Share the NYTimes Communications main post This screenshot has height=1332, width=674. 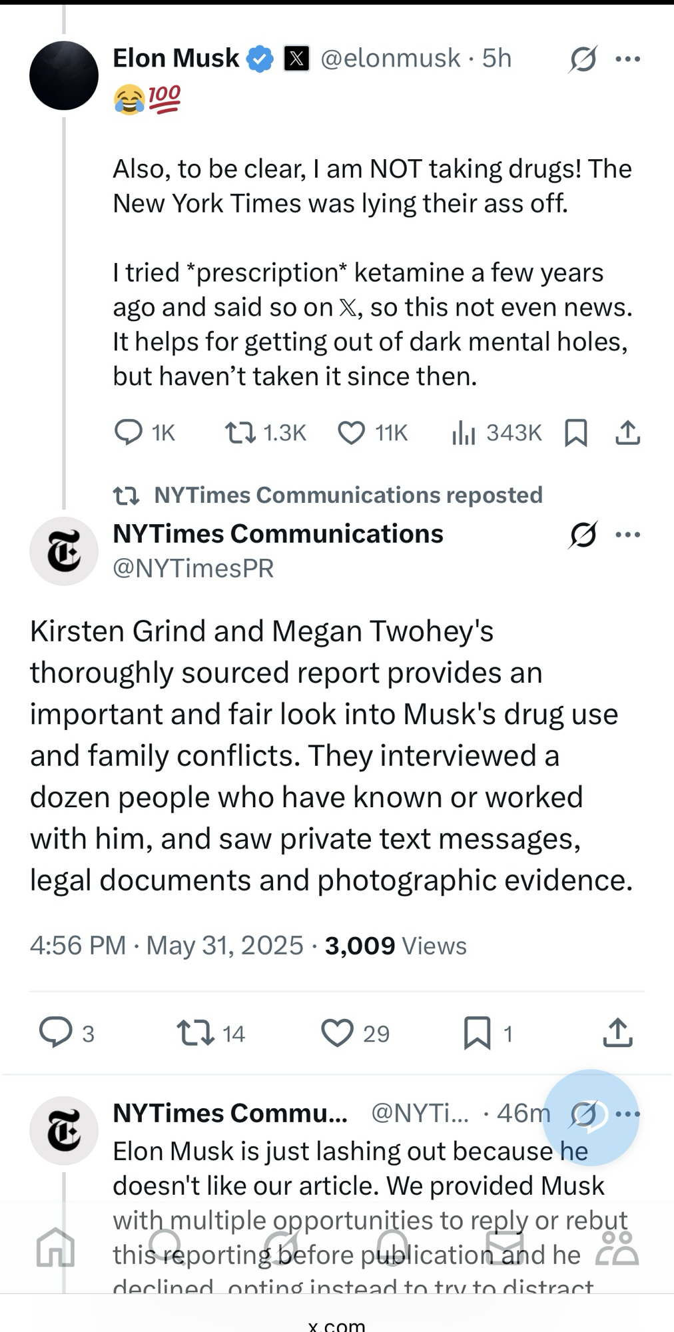[x=617, y=1033]
